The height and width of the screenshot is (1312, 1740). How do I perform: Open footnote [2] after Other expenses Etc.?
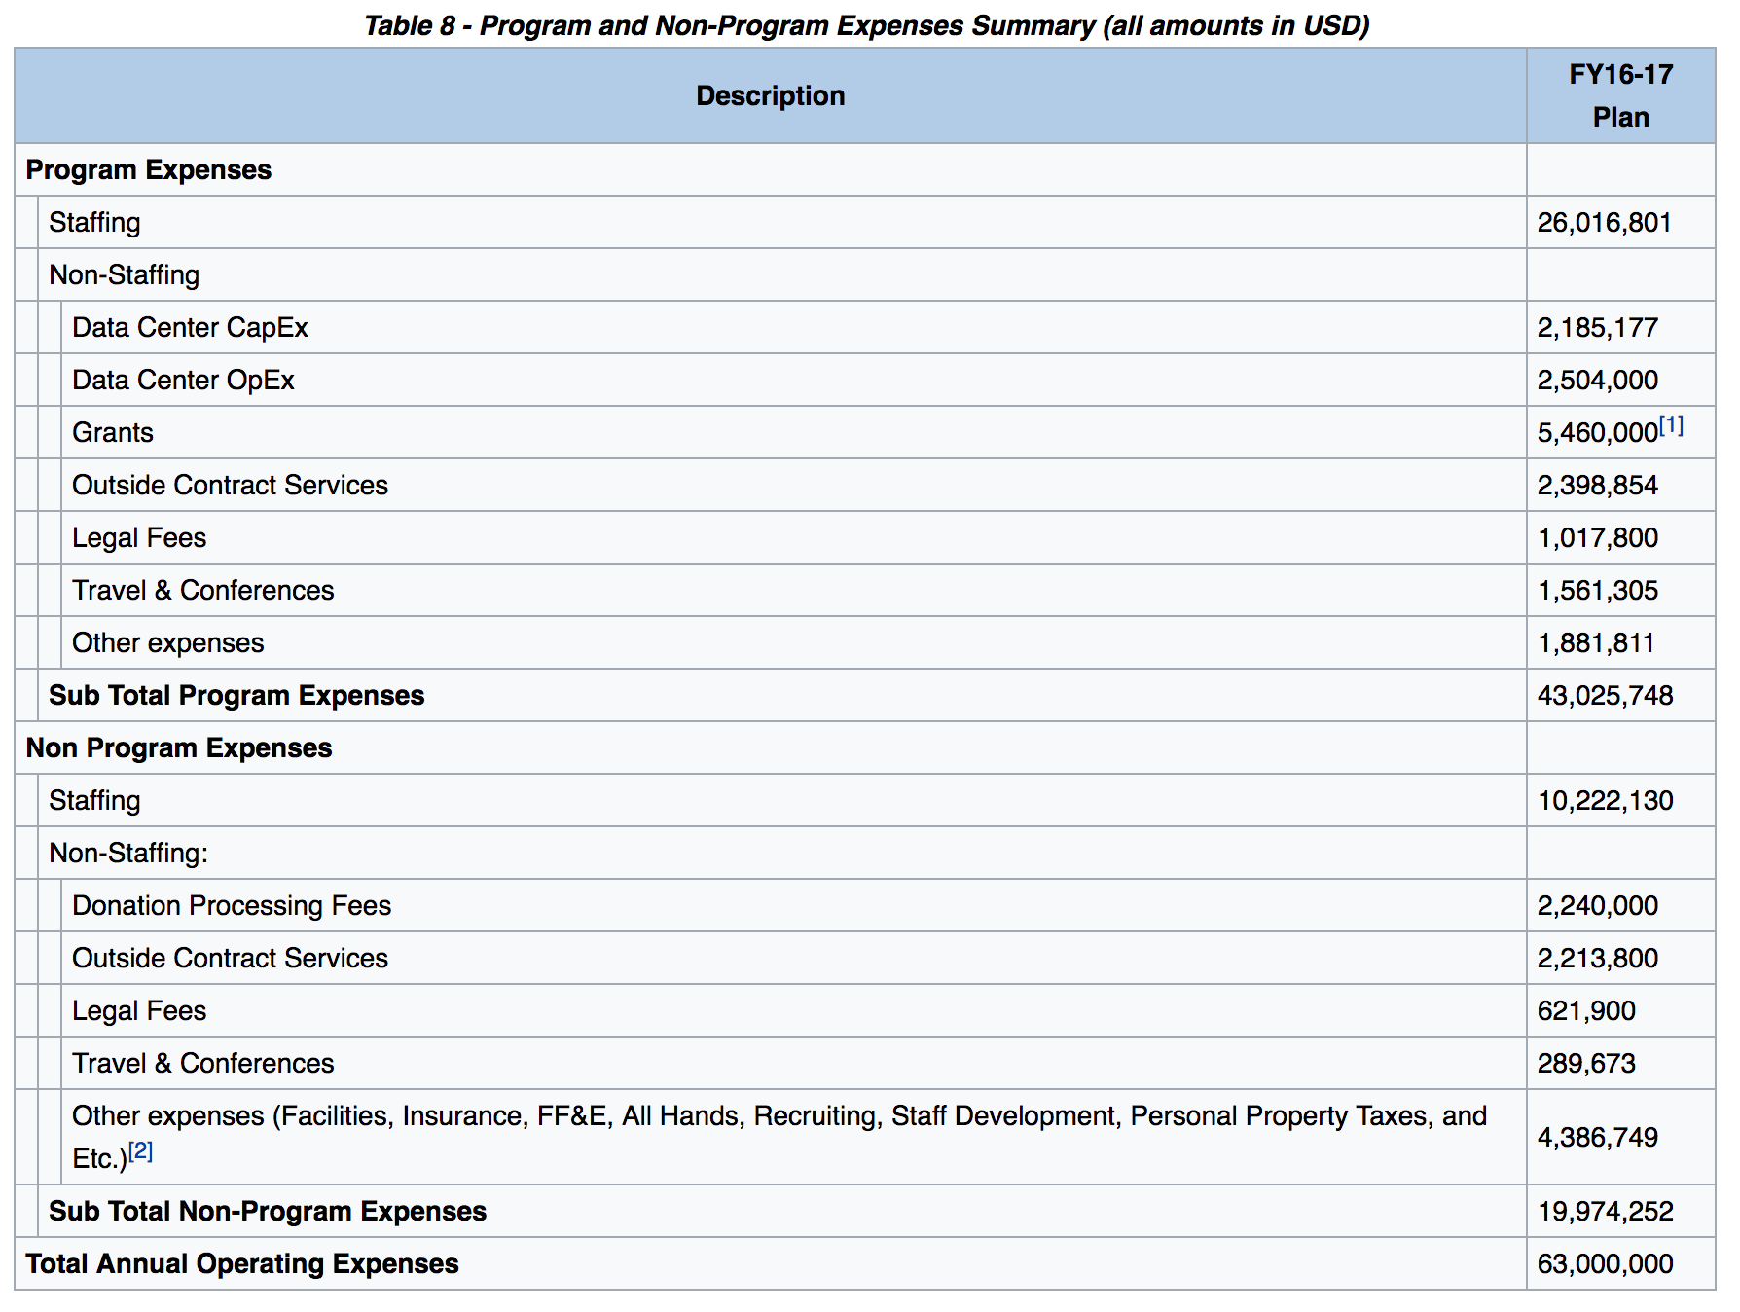[x=140, y=1151]
